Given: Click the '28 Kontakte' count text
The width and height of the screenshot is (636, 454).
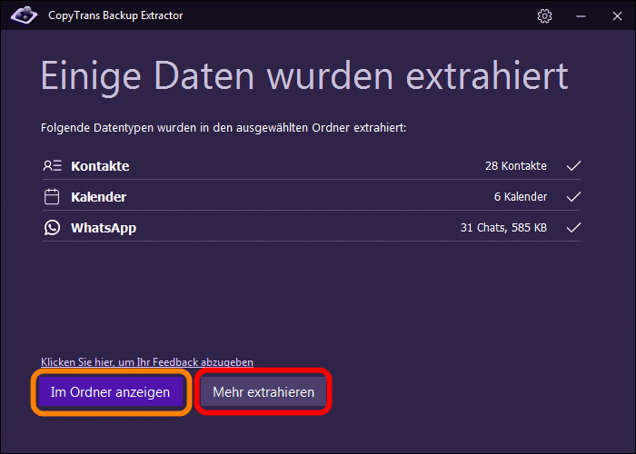Looking at the screenshot, I should (x=516, y=166).
